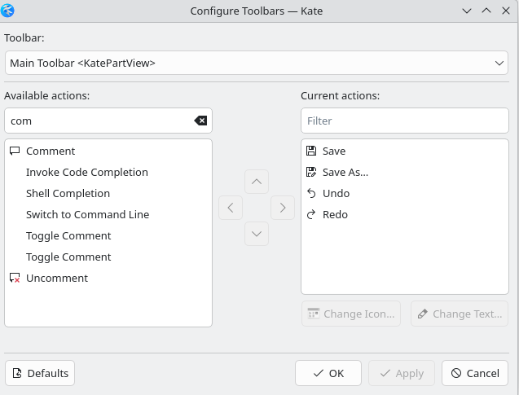Click the Save As icon
The image size is (519, 395).
point(311,172)
